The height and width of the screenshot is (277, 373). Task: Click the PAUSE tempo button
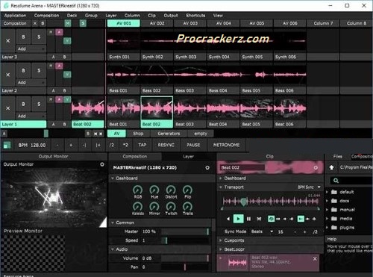[x=193, y=145]
